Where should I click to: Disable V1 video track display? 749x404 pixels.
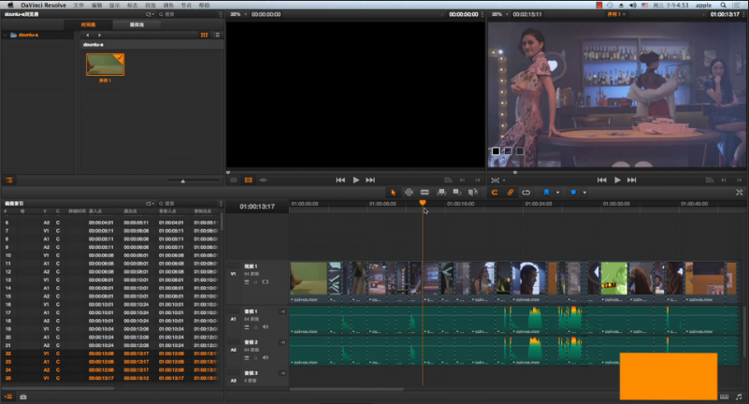[x=266, y=281]
